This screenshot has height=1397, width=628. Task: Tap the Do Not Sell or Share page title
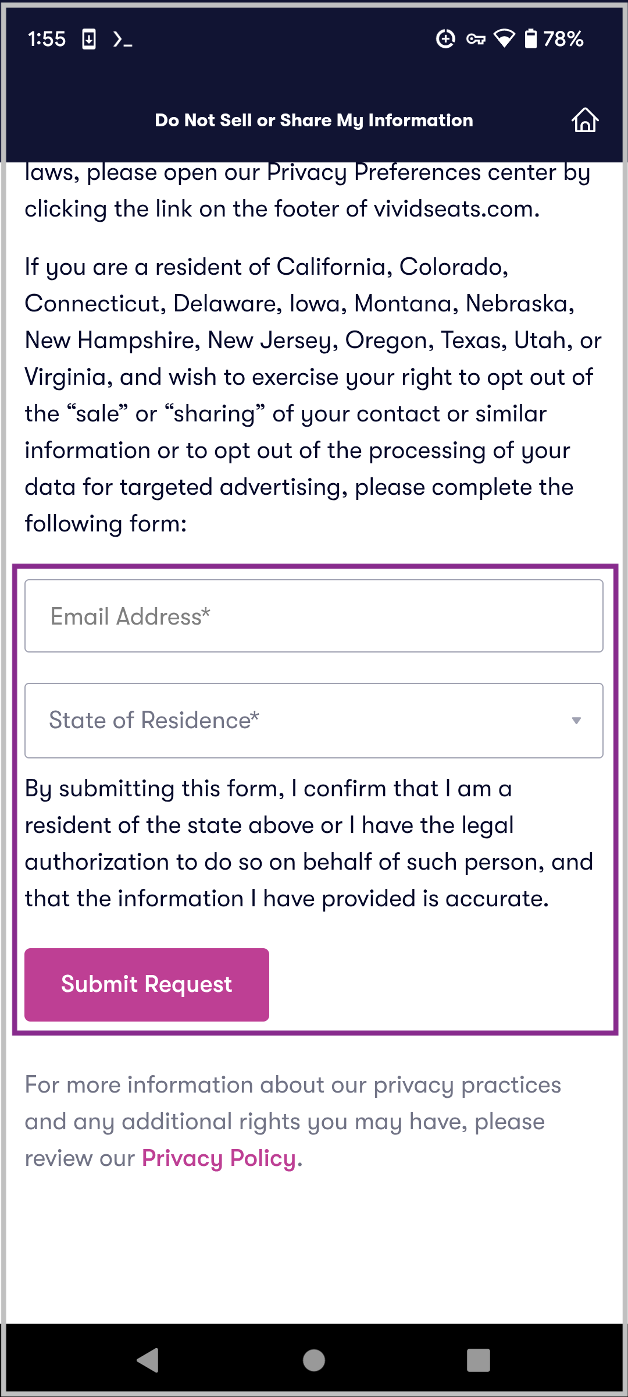tap(314, 120)
